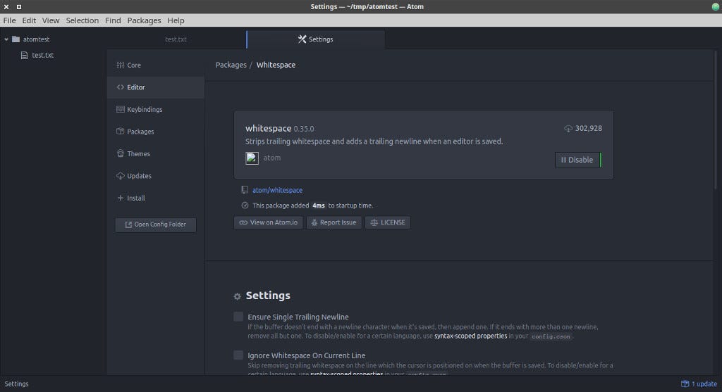Screen dimensions: 722x392
Task: Click the link icon on View on Atom.io
Action: [243, 222]
